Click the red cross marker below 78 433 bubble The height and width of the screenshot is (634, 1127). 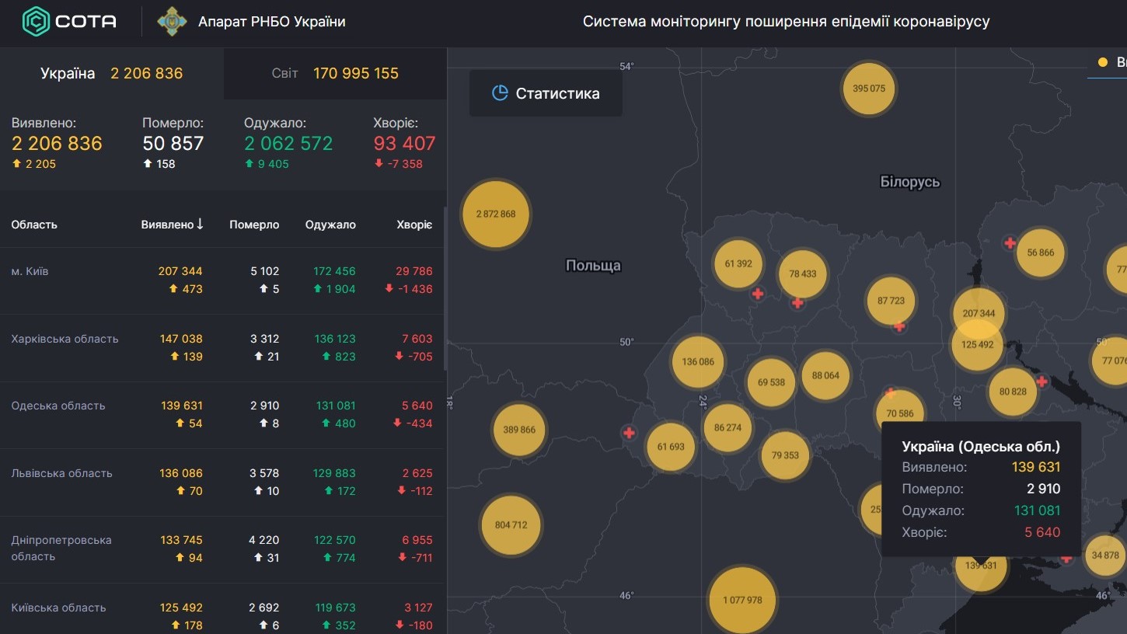click(x=797, y=303)
